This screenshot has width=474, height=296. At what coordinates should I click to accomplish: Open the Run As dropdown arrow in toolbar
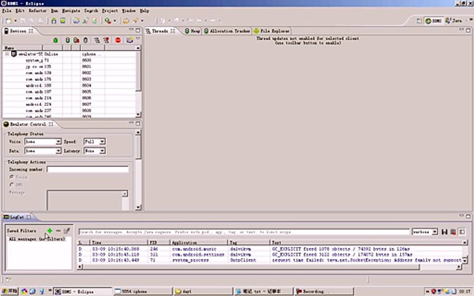pyautogui.click(x=114, y=21)
